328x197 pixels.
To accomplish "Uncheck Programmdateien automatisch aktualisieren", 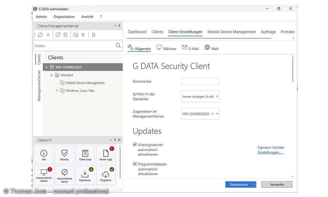I will (x=135, y=164).
